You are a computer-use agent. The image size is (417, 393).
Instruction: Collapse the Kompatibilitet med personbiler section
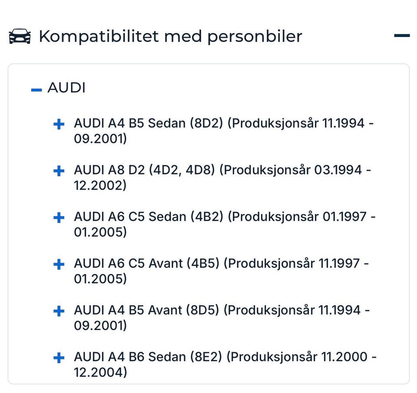coord(402,36)
